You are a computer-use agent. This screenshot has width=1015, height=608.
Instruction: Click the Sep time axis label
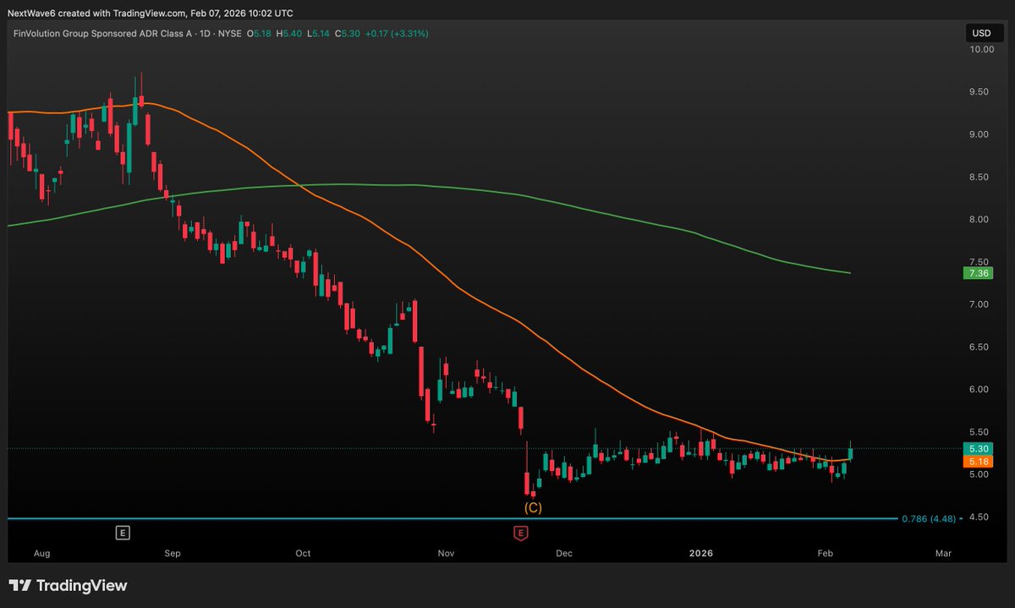point(173,554)
